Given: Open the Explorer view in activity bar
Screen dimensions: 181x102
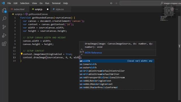Looking at the screenshot, I should (4, 10).
